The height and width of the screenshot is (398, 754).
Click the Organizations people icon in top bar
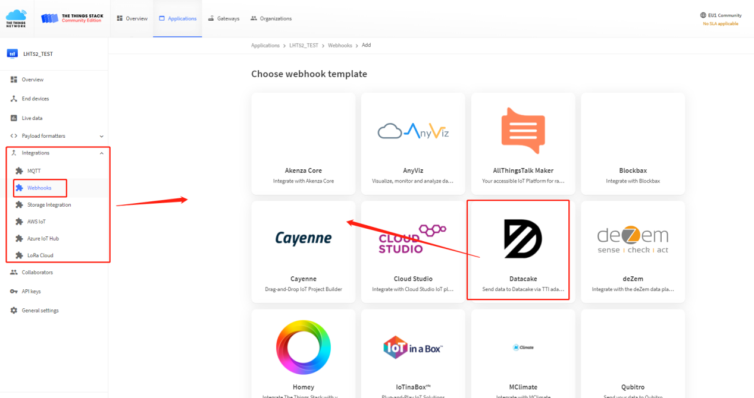pyautogui.click(x=254, y=18)
